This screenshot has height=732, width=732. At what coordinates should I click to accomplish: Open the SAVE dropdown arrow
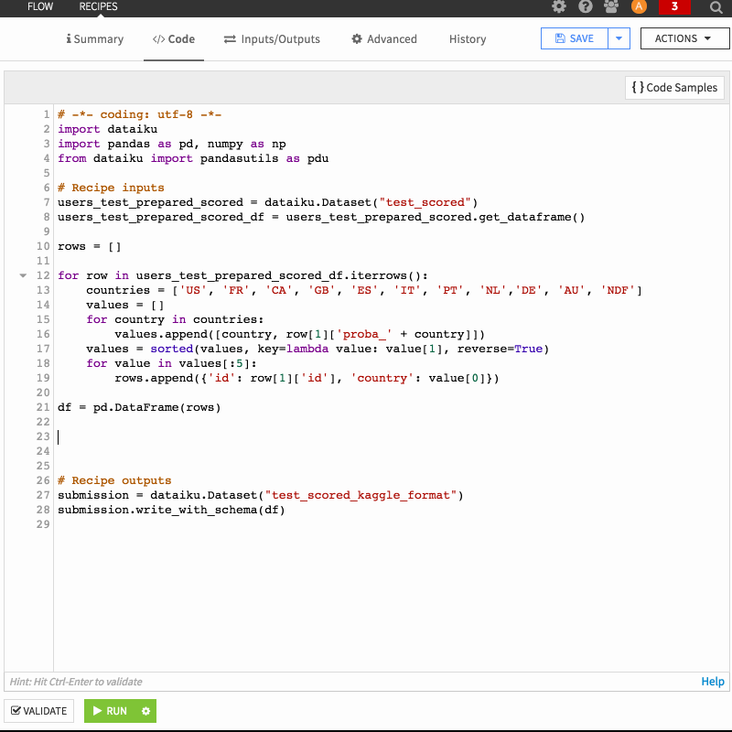619,38
